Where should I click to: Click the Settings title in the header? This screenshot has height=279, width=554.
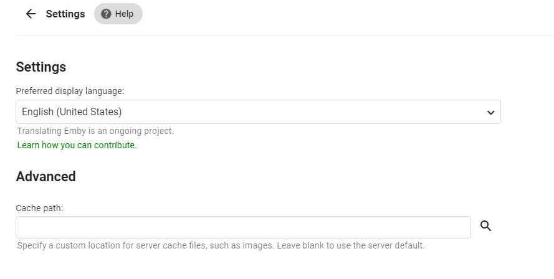pos(65,14)
